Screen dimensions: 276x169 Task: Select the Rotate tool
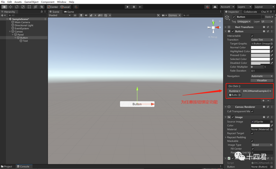17,7
